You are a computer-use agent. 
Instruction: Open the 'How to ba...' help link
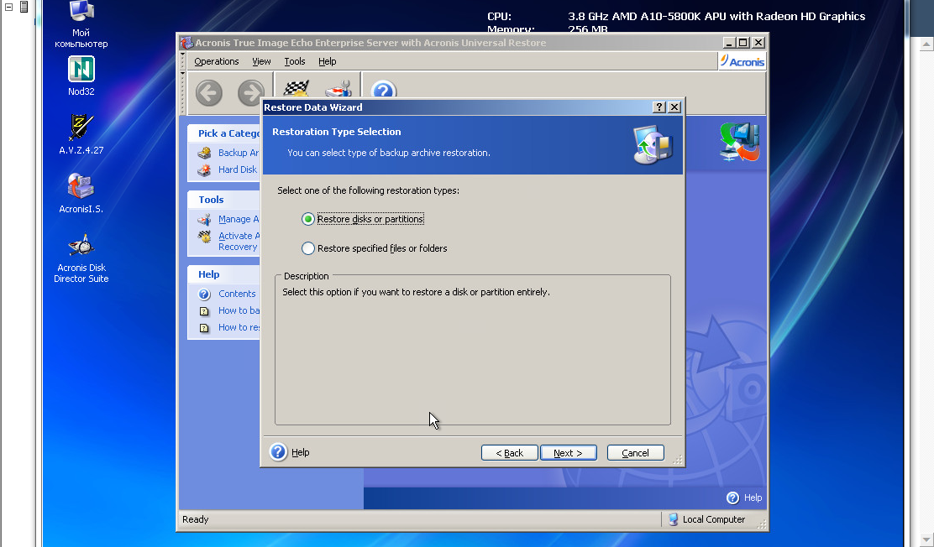(239, 310)
